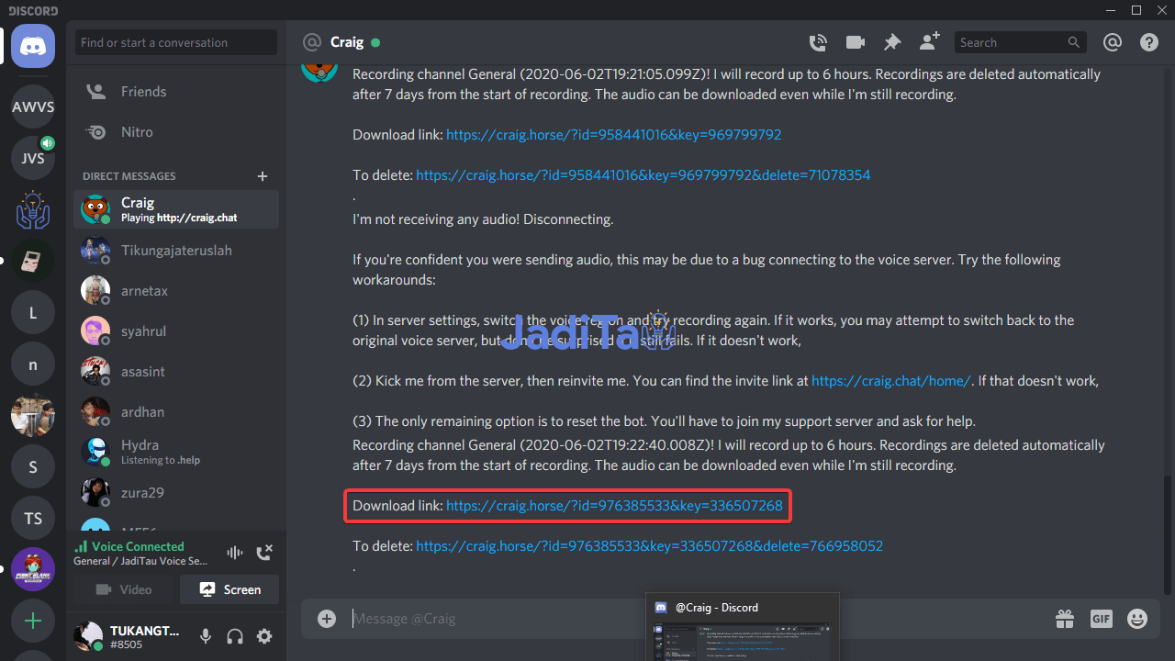Open download link with id=958441016
Viewport: 1175px width, 661px height.
pos(613,134)
